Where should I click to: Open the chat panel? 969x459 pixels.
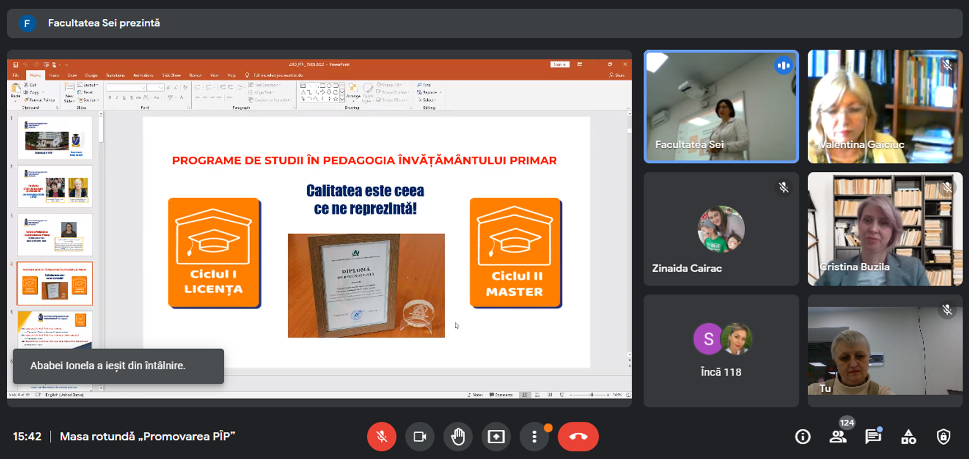click(x=873, y=436)
